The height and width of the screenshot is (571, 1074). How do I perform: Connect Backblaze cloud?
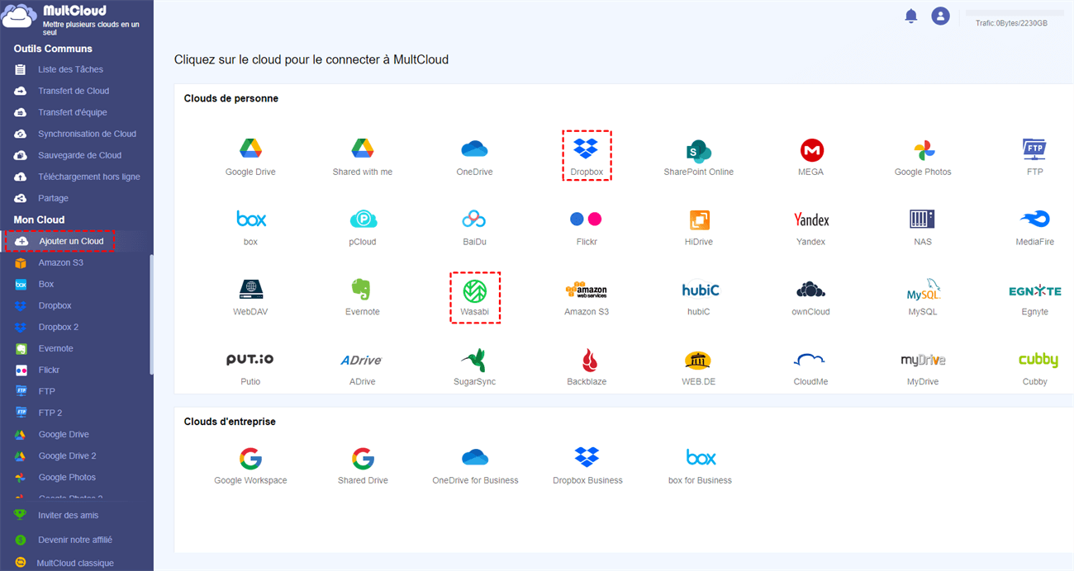point(588,360)
